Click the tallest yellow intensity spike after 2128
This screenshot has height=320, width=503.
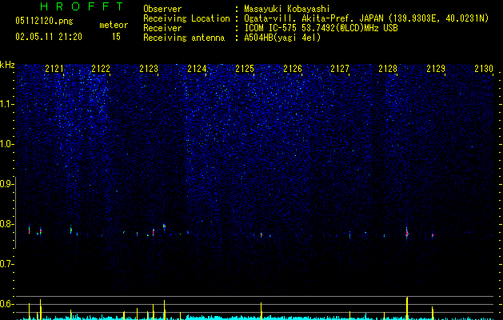pyautogui.click(x=407, y=308)
